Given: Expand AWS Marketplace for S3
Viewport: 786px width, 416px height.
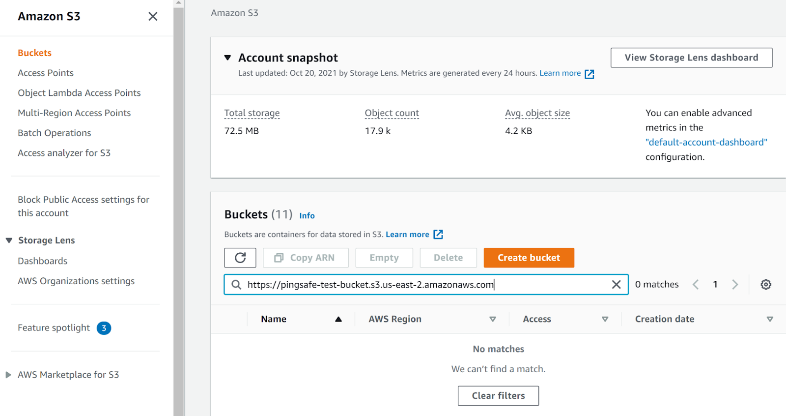Looking at the screenshot, I should tap(8, 375).
